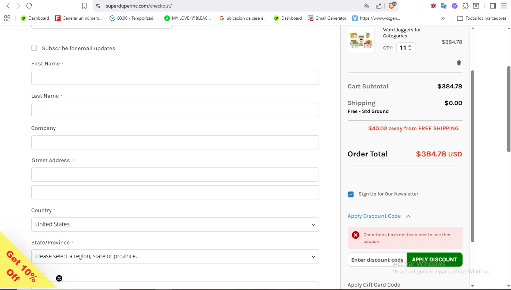Click the order summary scroll up arrow
Viewport: 511px width, 290px height.
(x=473, y=29)
